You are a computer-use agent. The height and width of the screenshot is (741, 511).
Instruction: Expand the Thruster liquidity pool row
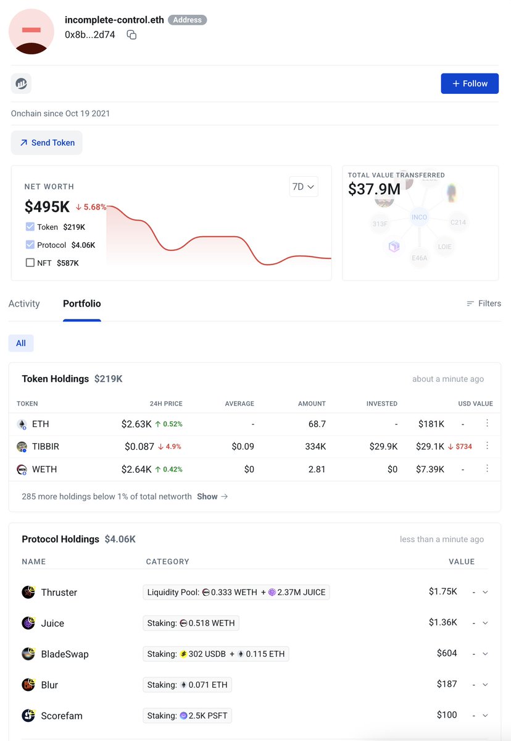coord(485,592)
